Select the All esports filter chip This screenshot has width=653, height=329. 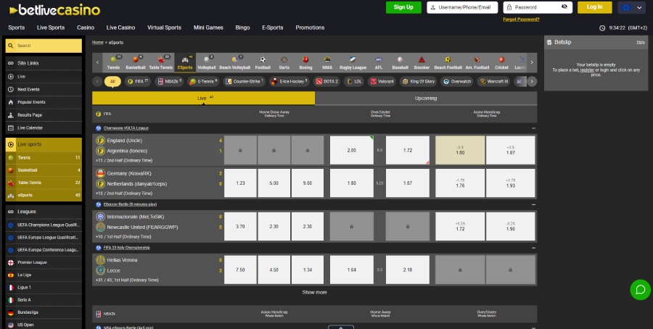tap(112, 81)
